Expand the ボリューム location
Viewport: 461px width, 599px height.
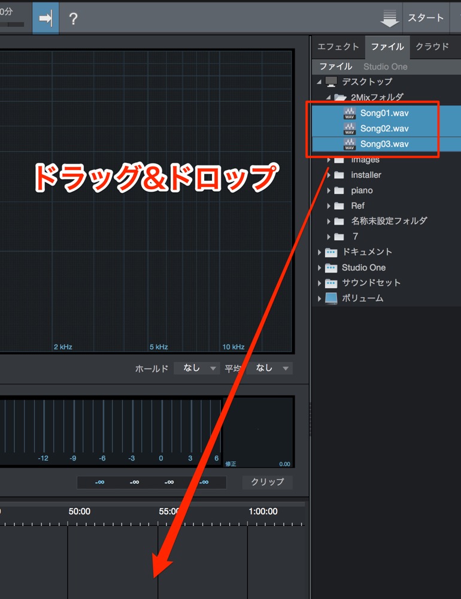[319, 299]
